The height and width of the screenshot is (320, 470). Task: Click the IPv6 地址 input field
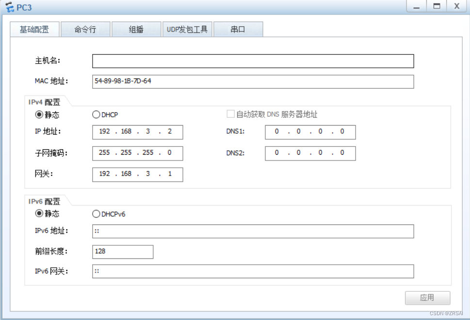click(x=253, y=231)
